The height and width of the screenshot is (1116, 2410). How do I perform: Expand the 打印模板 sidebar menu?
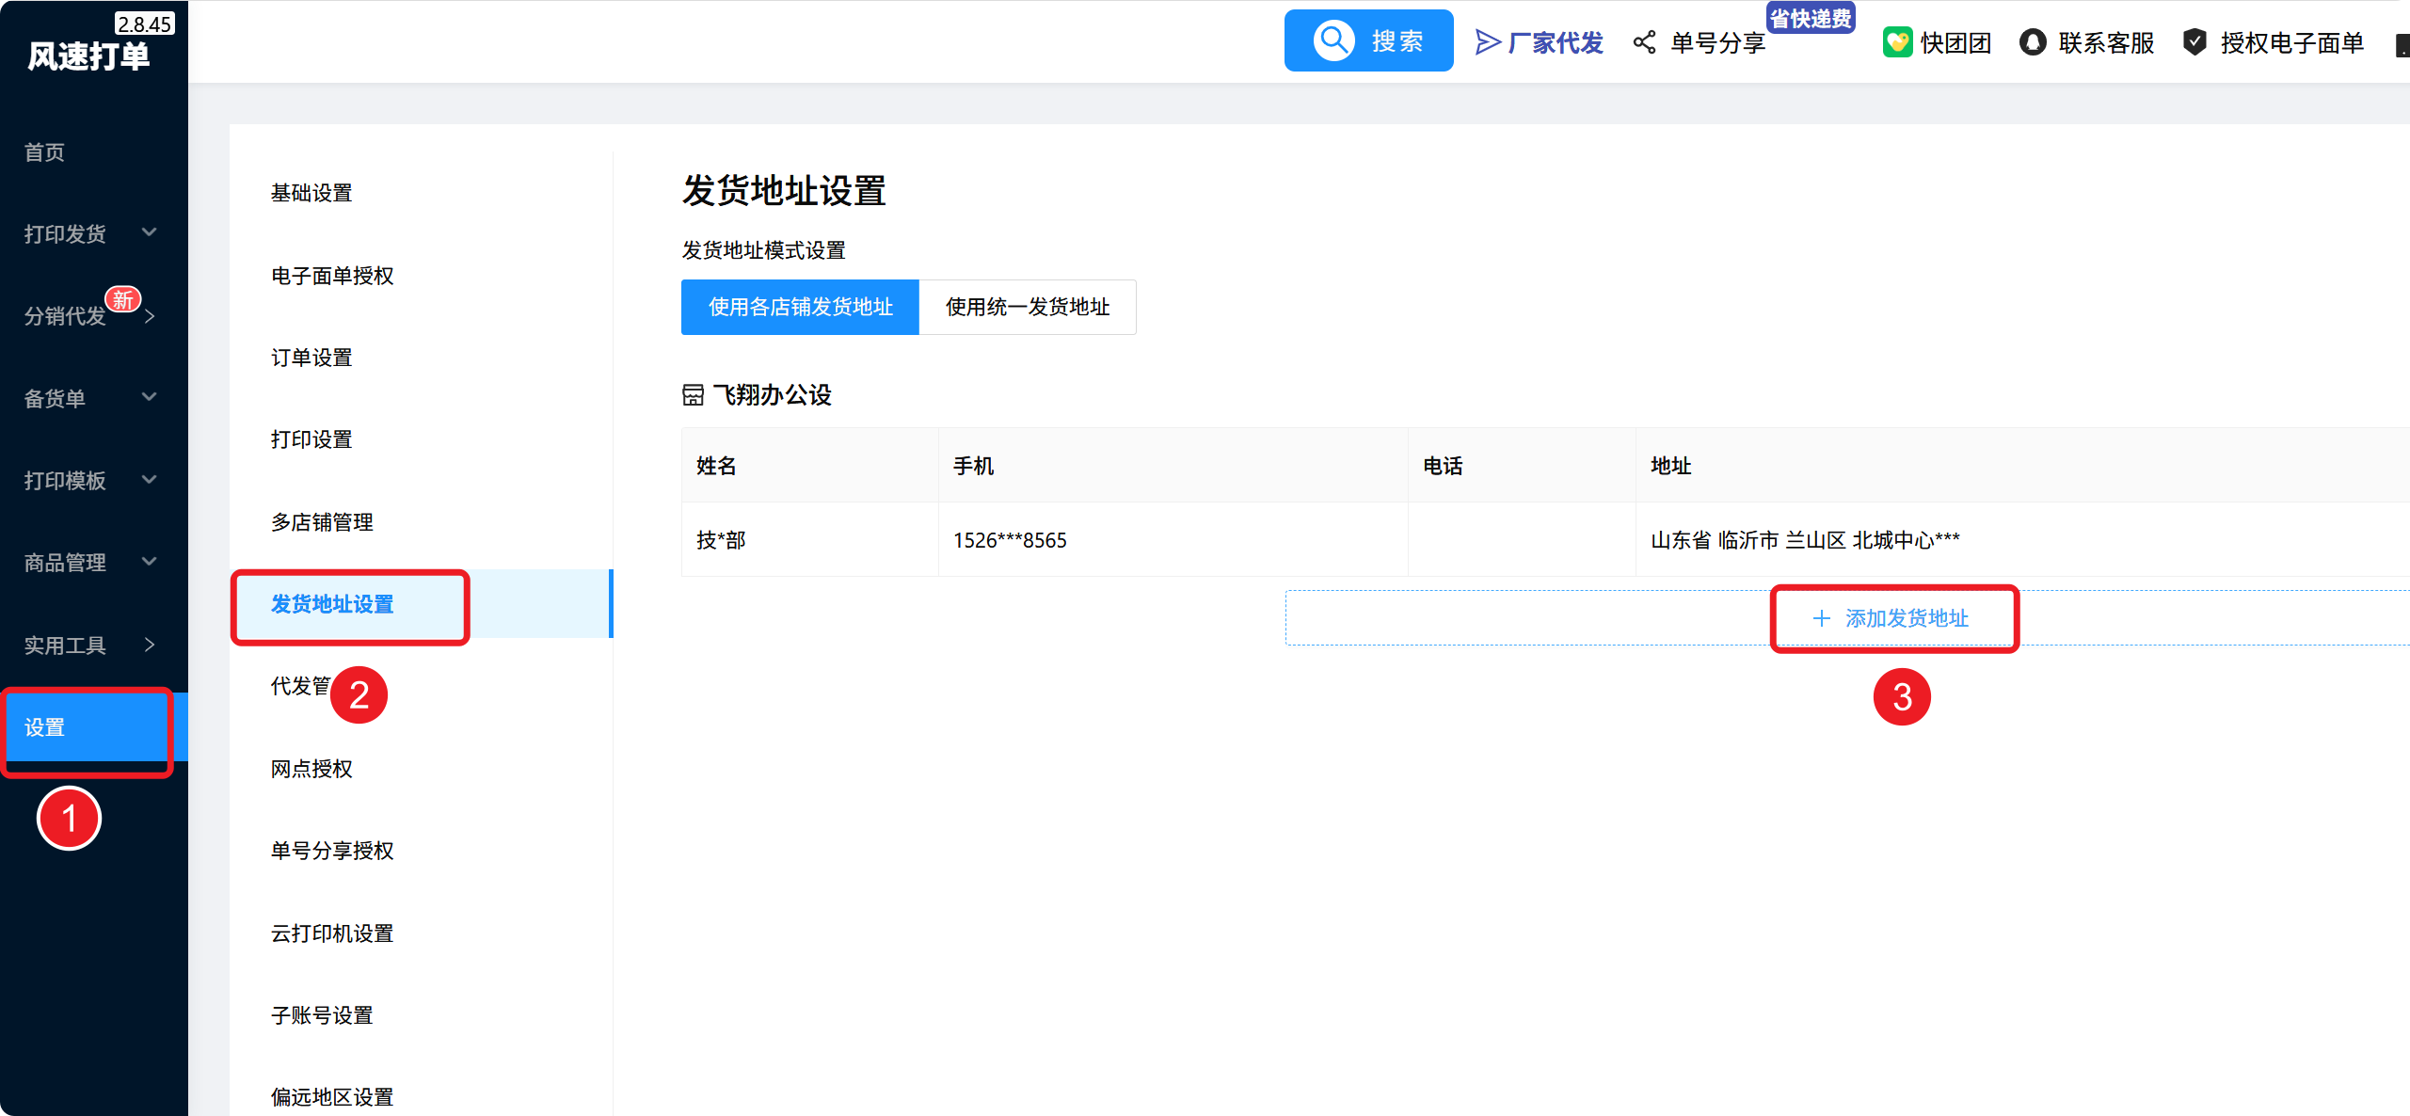click(x=90, y=480)
